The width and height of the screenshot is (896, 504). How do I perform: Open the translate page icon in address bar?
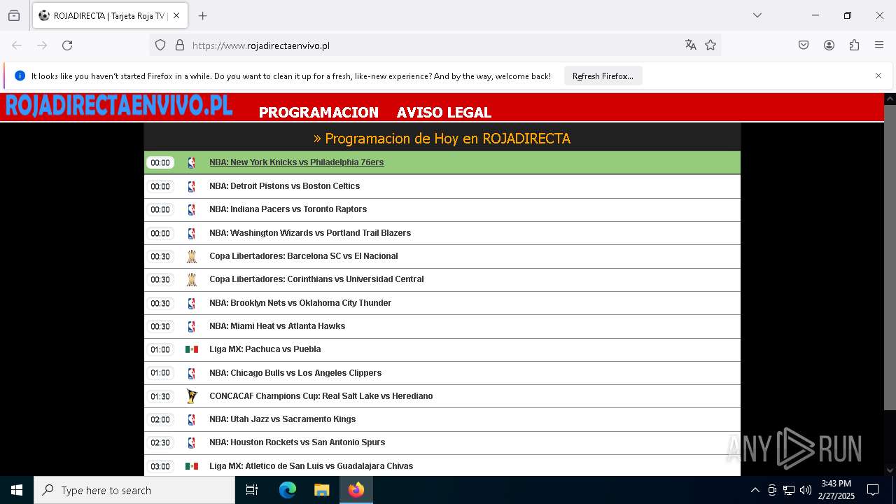pos(691,45)
